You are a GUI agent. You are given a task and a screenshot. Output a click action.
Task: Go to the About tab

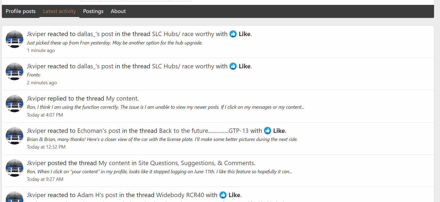tap(118, 11)
